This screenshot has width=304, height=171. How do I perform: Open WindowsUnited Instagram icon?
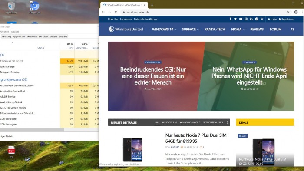click(246, 19)
